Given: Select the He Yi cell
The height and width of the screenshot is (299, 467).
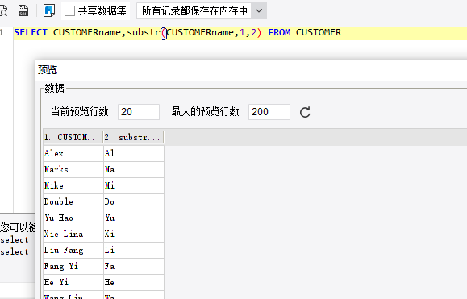Looking at the screenshot, I should pos(73,282).
